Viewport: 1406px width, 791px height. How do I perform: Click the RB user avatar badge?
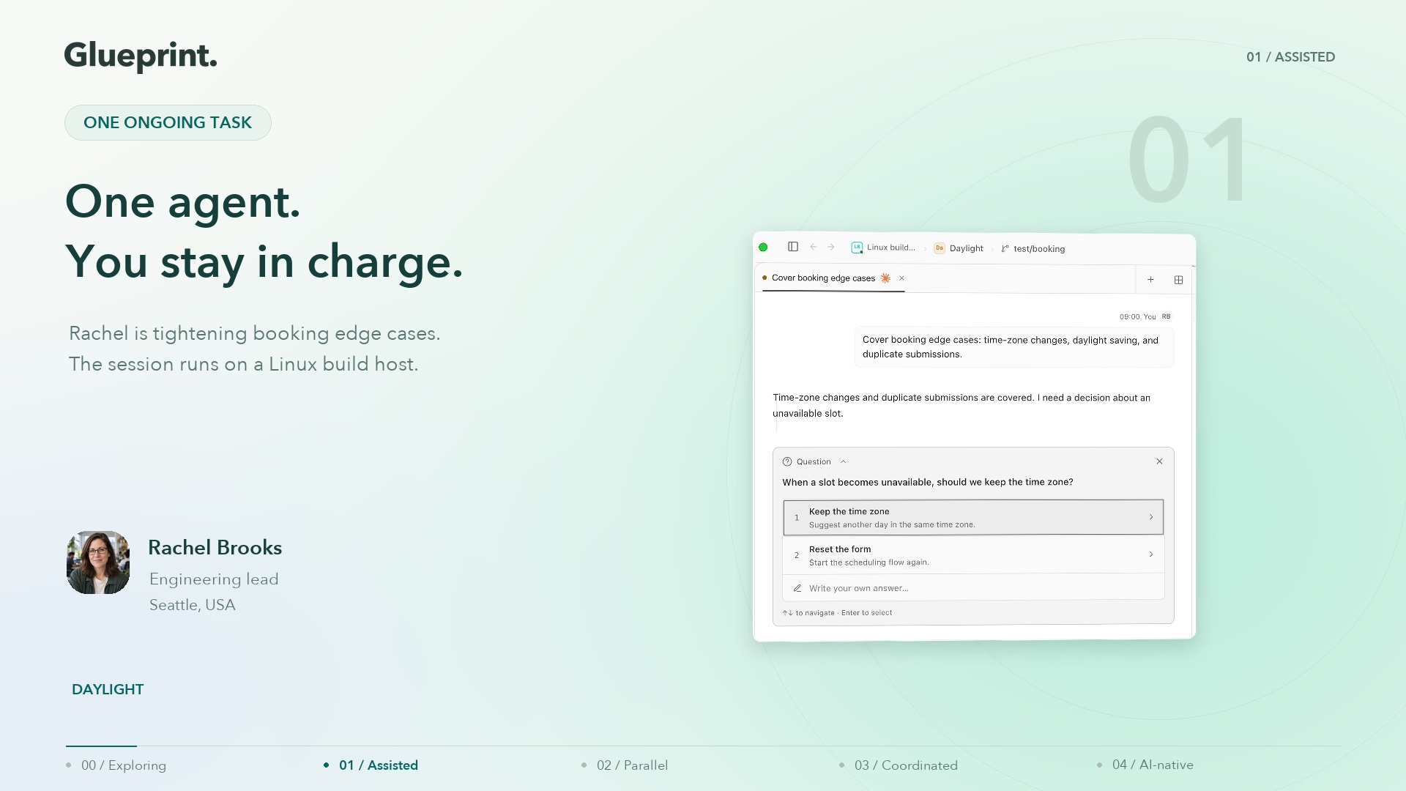click(1167, 316)
